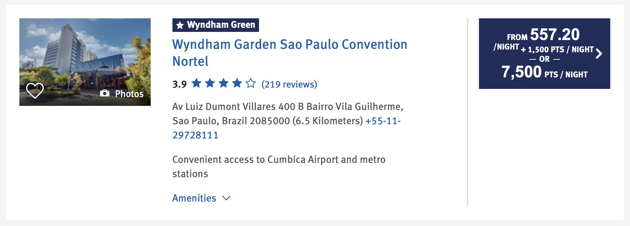Open the 219 reviews link

[x=289, y=84]
